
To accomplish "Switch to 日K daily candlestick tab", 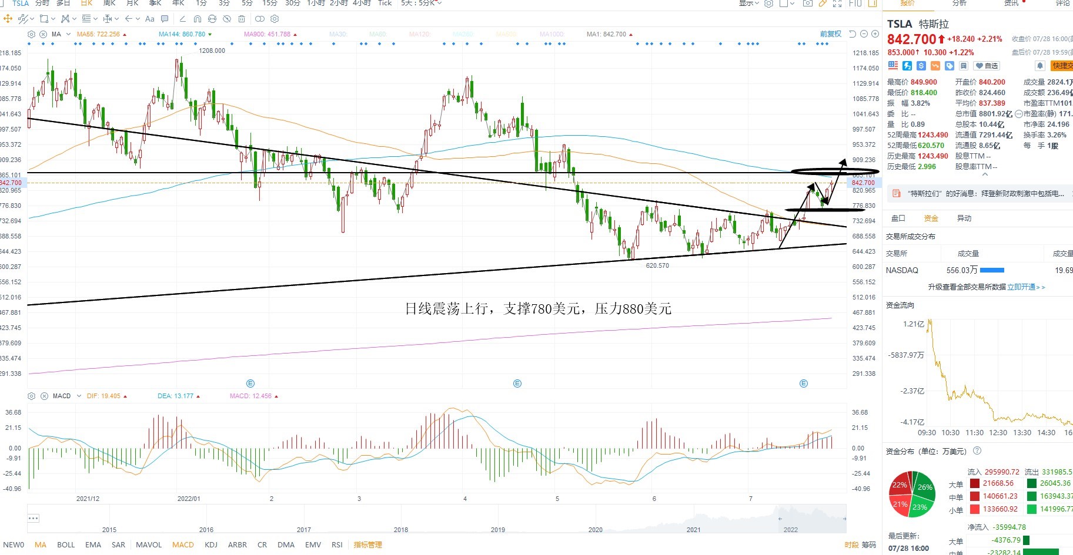I will click(86, 3).
